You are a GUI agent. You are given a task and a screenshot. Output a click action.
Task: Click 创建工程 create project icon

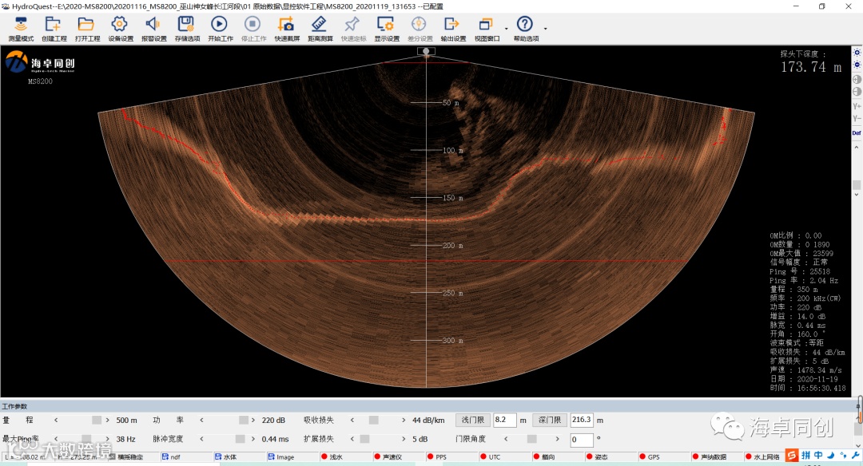(x=54, y=25)
